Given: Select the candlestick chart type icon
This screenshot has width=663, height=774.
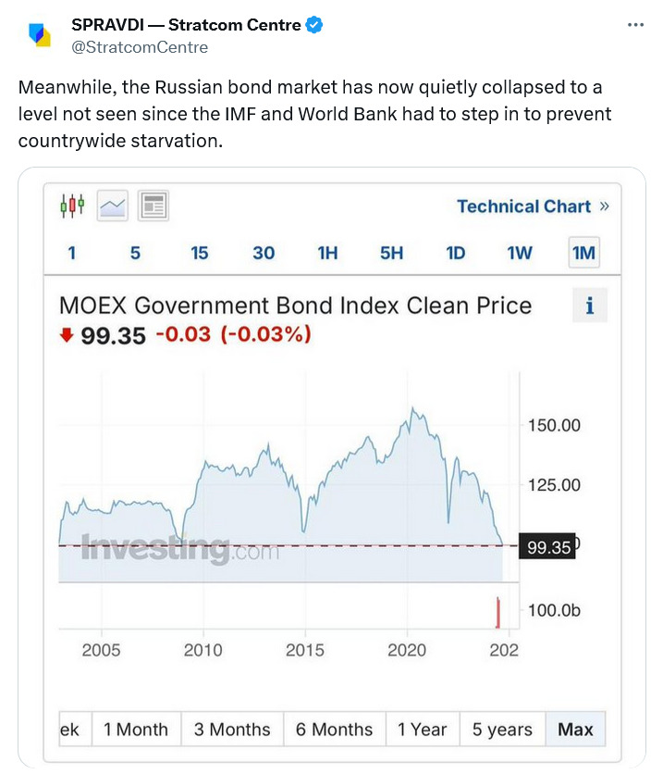Looking at the screenshot, I should (x=72, y=206).
